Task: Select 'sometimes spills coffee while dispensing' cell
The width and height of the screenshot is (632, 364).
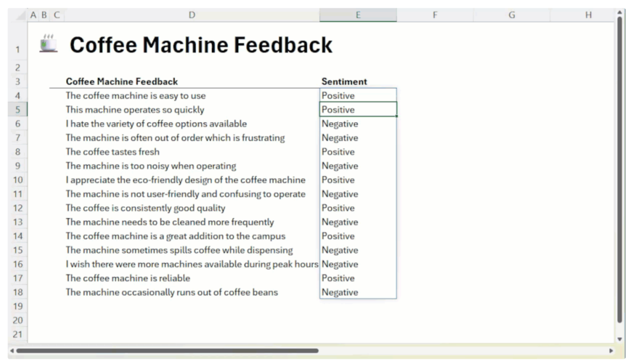Action: click(192, 250)
